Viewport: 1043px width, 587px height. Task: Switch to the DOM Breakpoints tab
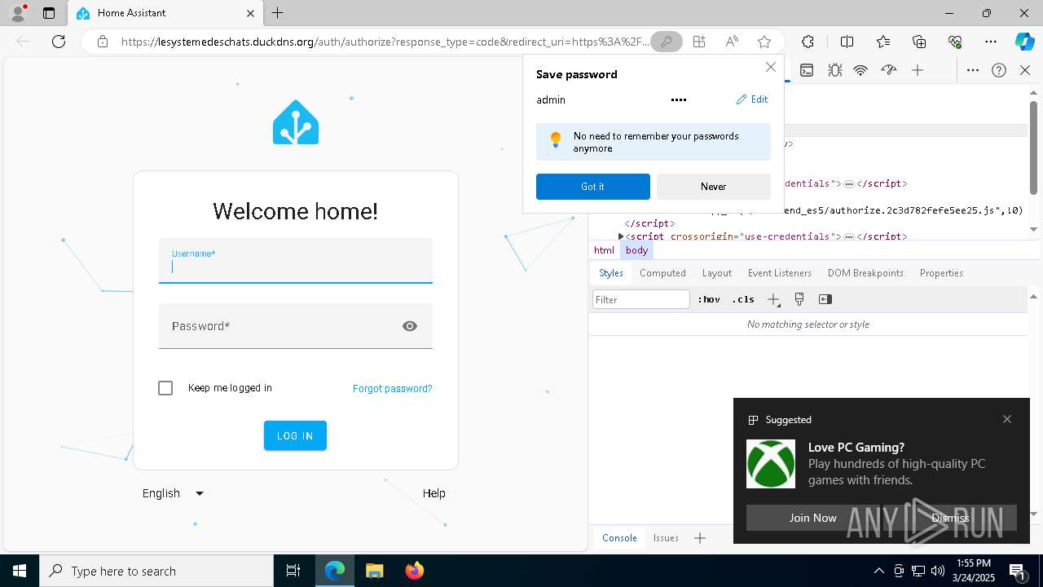[x=865, y=273]
